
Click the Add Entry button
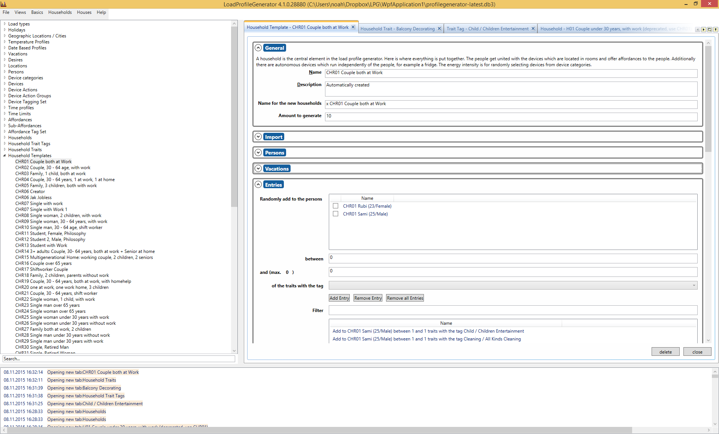[339, 298]
